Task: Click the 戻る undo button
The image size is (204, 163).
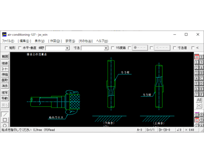Action: (x=5, y=105)
